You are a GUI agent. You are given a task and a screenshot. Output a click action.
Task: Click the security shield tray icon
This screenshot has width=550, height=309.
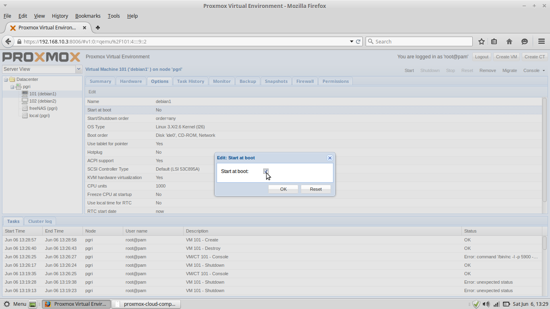pos(476,304)
